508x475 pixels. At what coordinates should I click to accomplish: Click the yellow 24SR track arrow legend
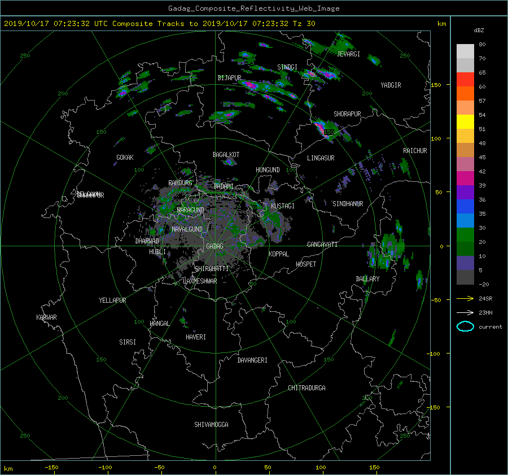tap(465, 298)
